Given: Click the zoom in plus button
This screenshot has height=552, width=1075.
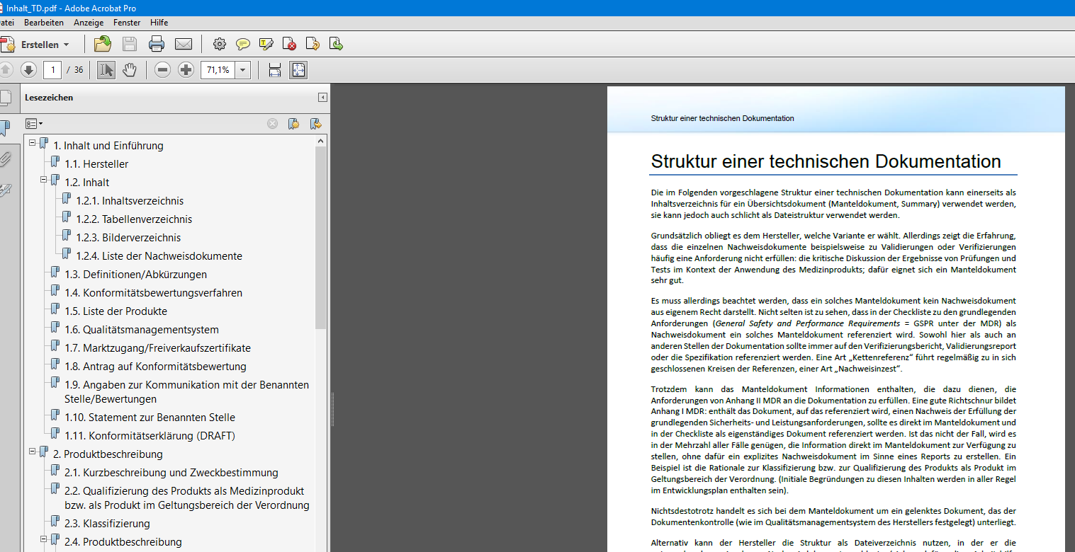Looking at the screenshot, I should click(x=186, y=70).
